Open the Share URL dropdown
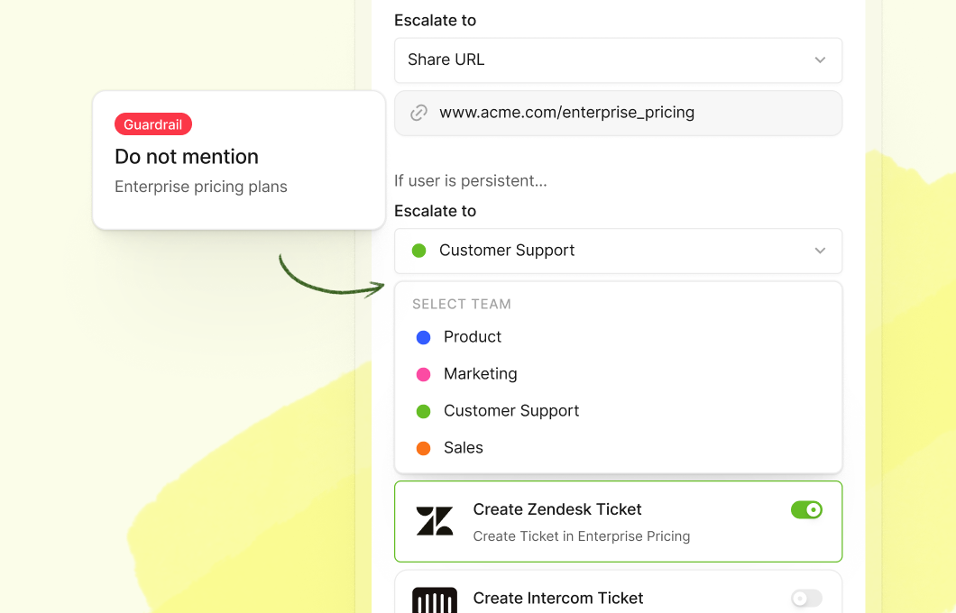Viewport: 956px width, 613px height. click(x=618, y=60)
